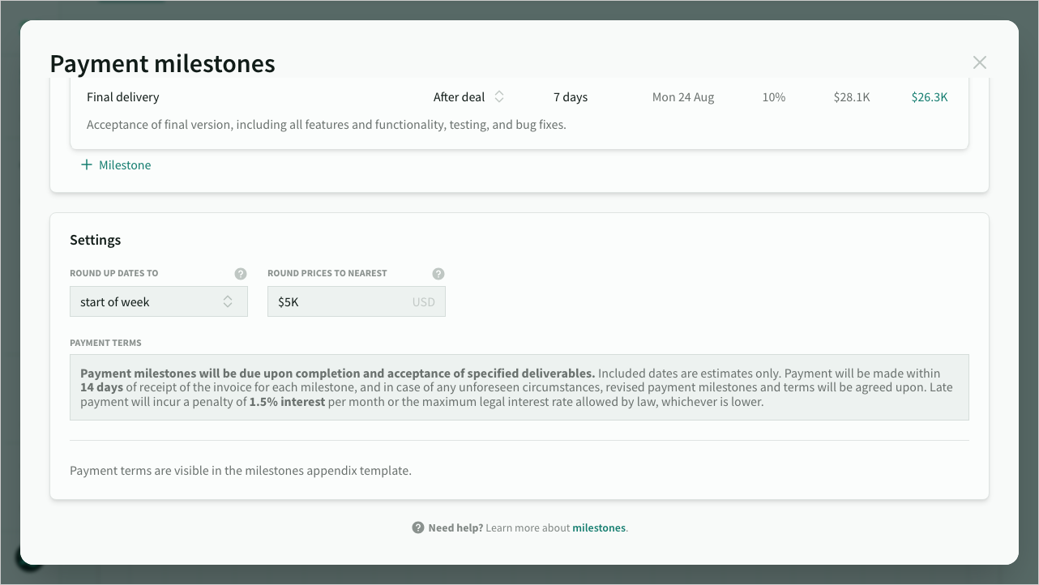The image size is (1039, 585).
Task: Click inside the Payment Terms text box
Action: [x=519, y=386]
